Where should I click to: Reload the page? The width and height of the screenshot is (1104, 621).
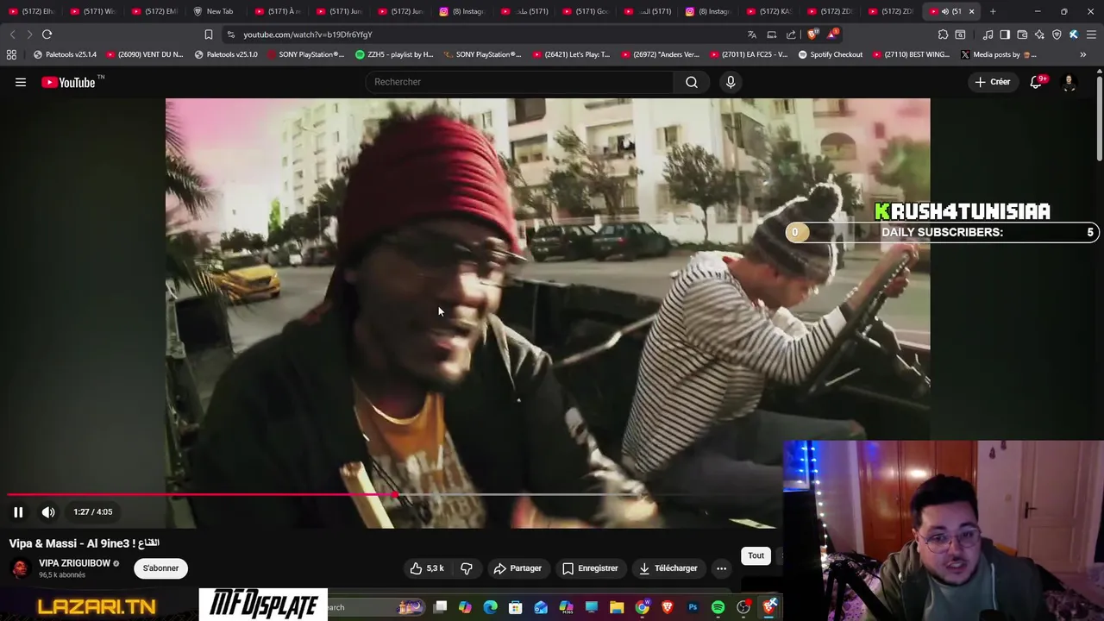(47, 34)
